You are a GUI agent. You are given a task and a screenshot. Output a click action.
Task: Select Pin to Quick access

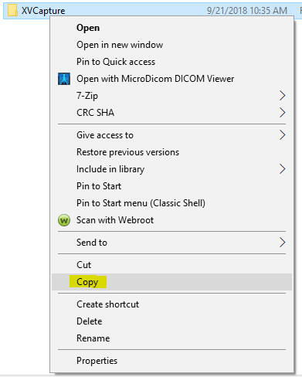click(x=116, y=62)
